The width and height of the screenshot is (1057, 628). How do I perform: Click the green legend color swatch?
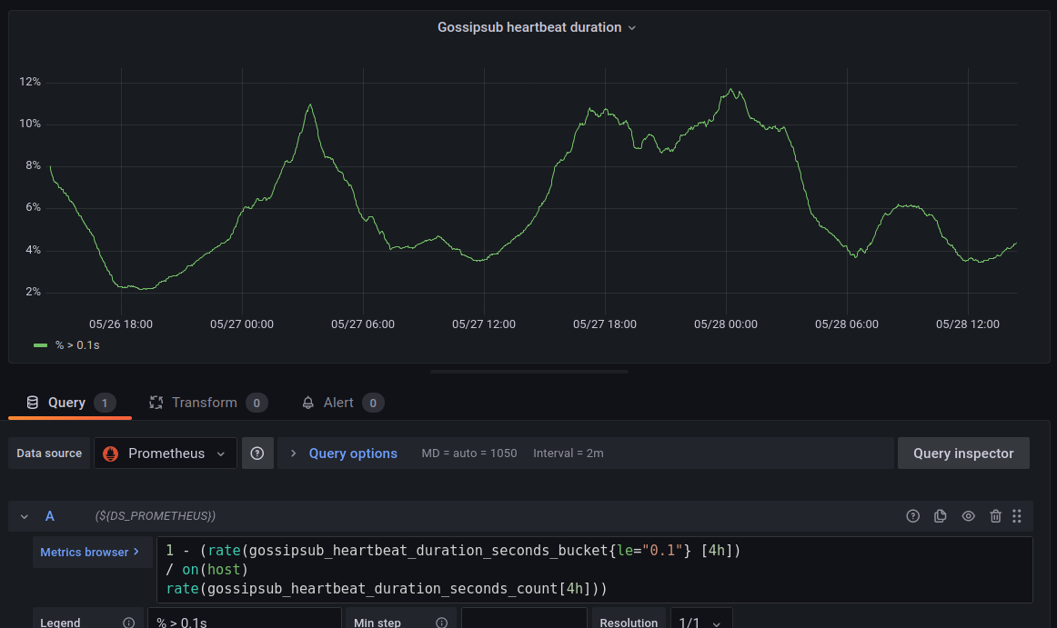pyautogui.click(x=40, y=345)
